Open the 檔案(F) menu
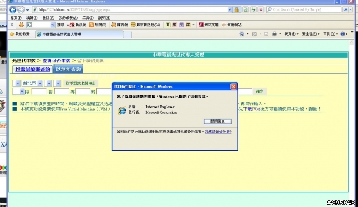The height and width of the screenshot is (207, 358). pyautogui.click(x=16, y=18)
